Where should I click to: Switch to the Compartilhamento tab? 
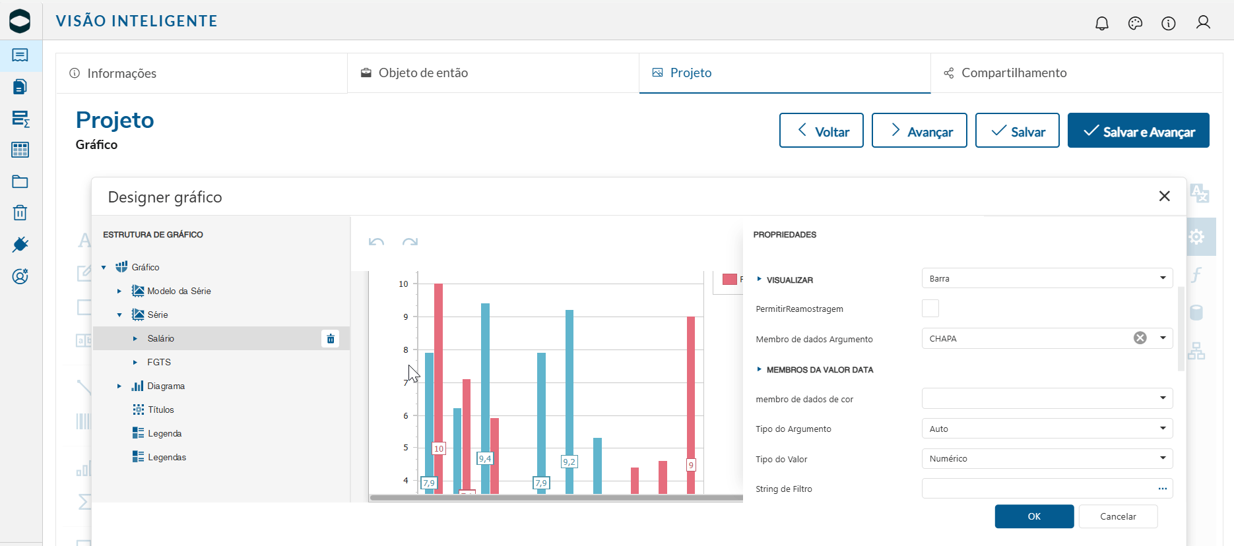click(1076, 73)
